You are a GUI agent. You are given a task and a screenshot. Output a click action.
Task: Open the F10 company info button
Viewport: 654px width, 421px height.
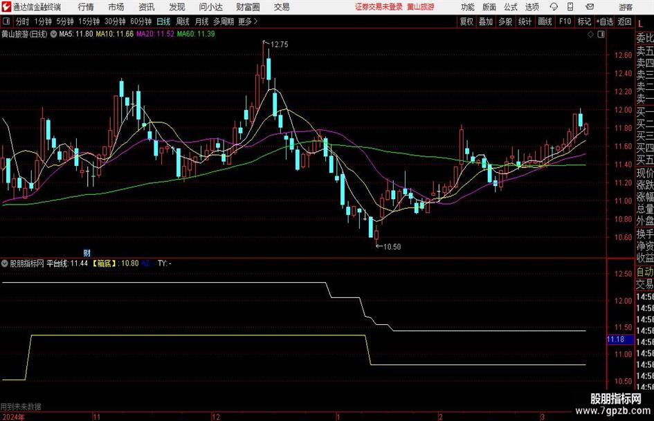tap(565, 21)
